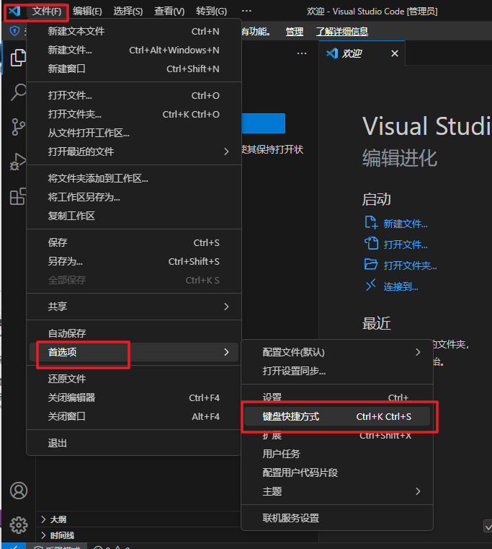Select 新建文件... menu item
The image size is (492, 549).
[x=133, y=50]
